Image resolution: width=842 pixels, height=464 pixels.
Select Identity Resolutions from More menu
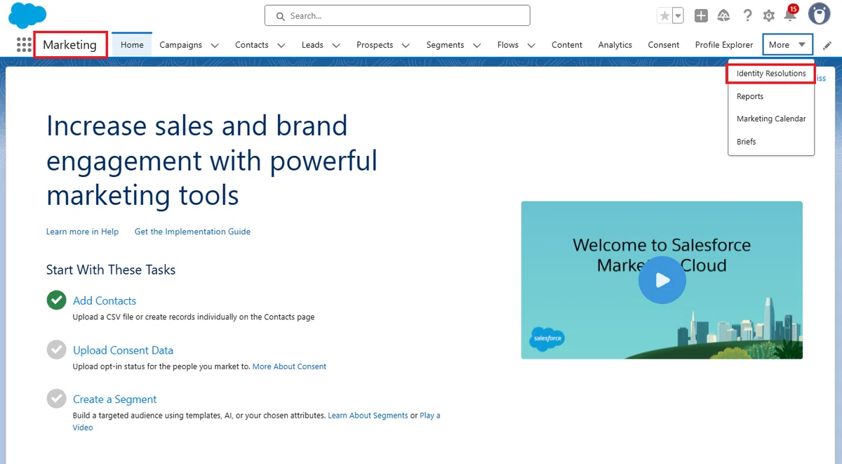(x=771, y=73)
